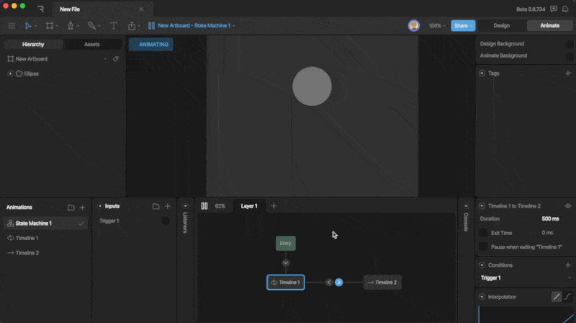This screenshot has height=323, width=576.
Task: Select the Entry state node
Action: tap(285, 243)
